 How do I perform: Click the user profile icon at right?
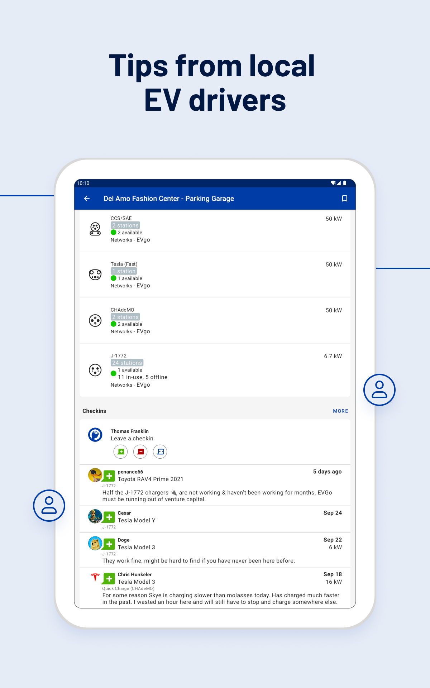(379, 390)
